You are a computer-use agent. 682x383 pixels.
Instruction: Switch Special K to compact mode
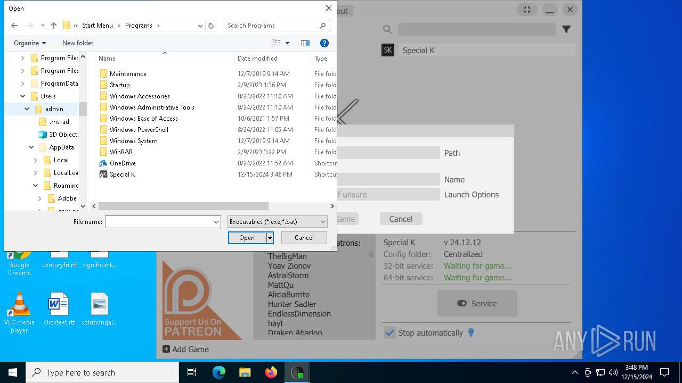[527, 10]
